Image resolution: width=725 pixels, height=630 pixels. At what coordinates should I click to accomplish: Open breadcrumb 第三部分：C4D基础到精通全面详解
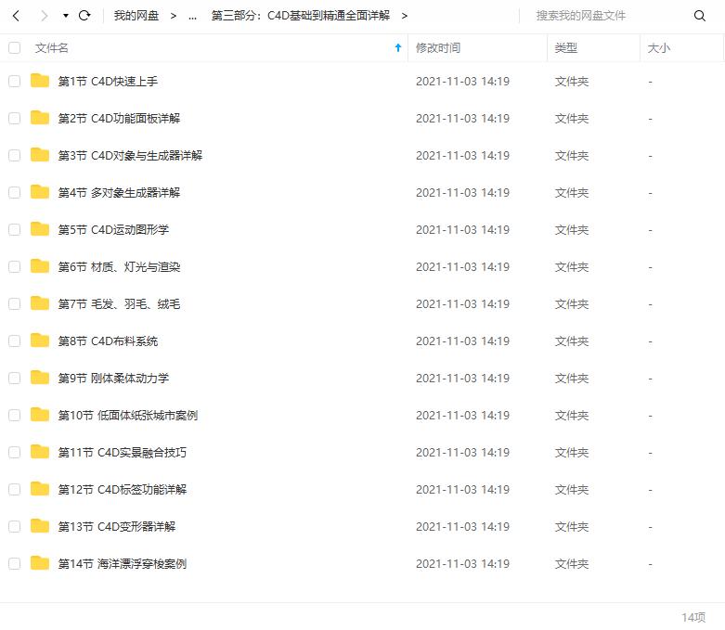point(301,16)
